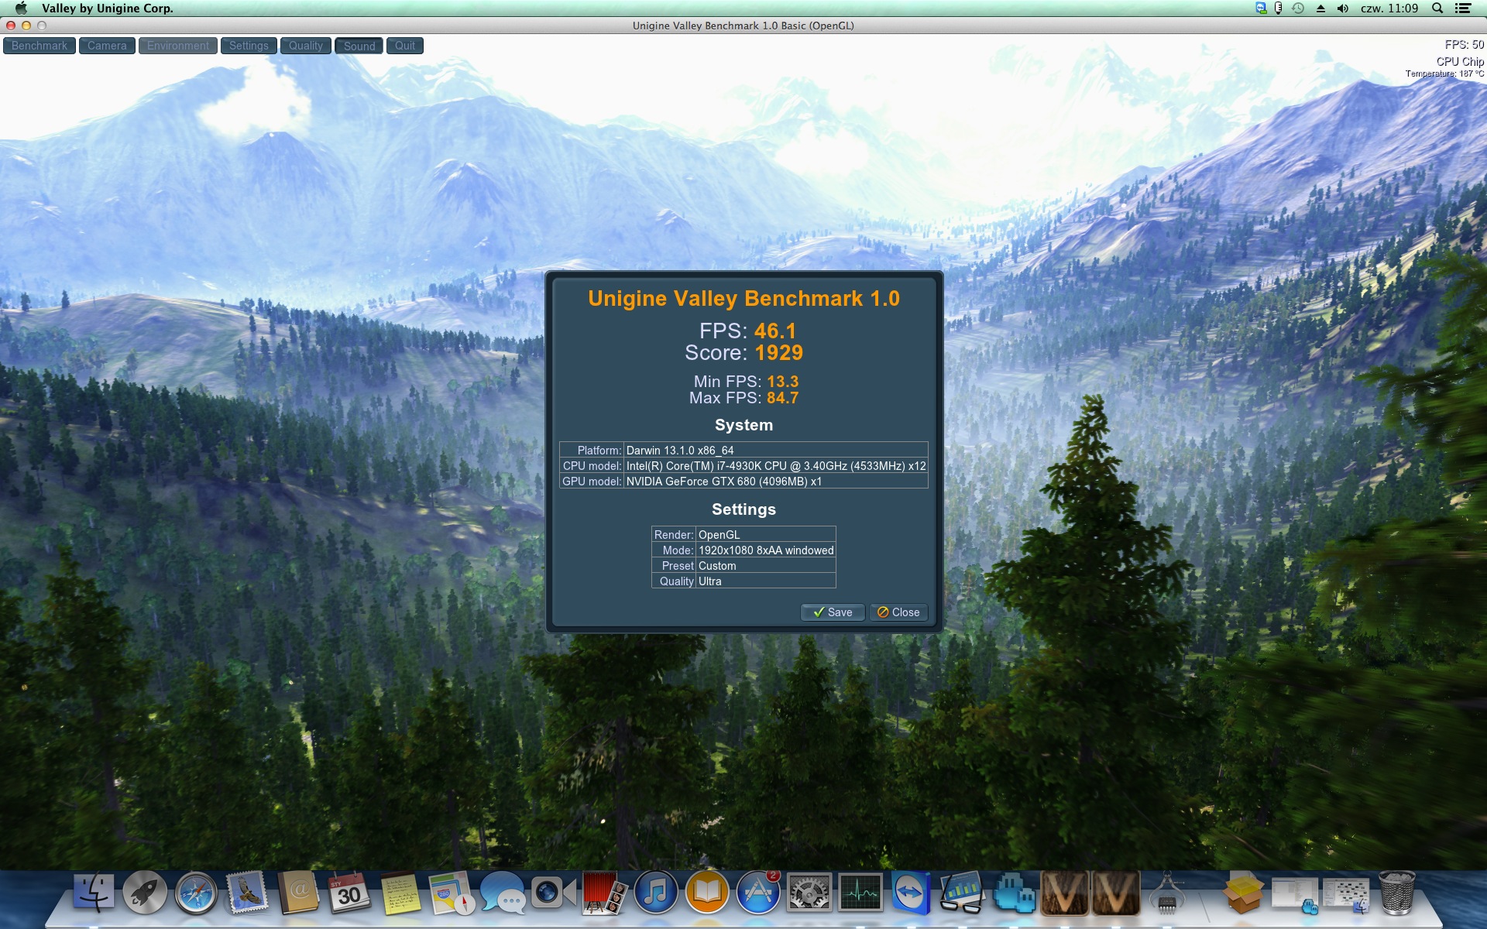Open the Trash
Screen dimensions: 1487x929
point(1397,893)
